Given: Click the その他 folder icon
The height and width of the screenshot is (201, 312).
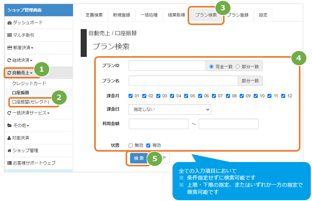Looking at the screenshot, I should point(10,125).
